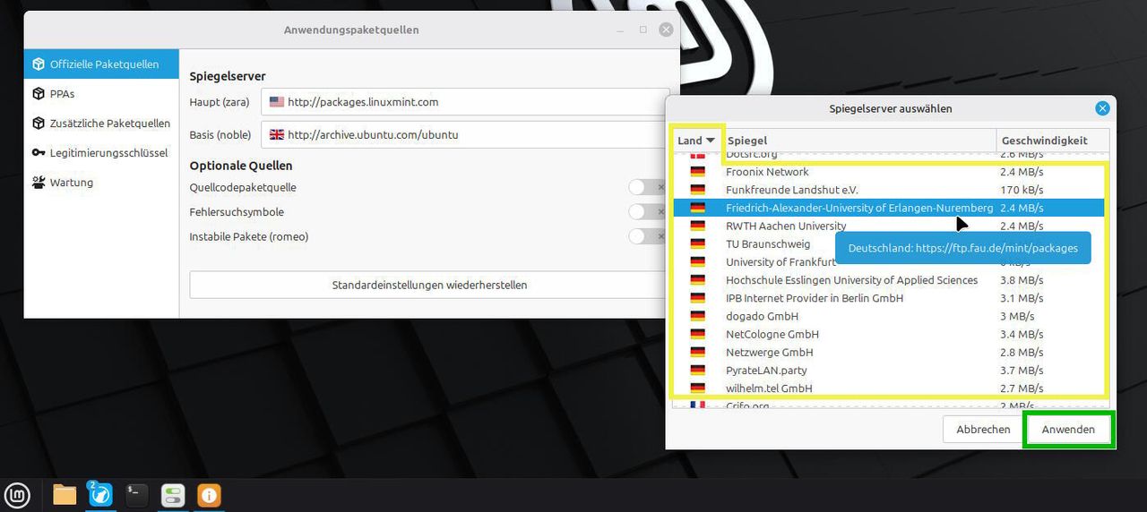Click the US flag in Haupt field
The height and width of the screenshot is (512, 1147).
[x=277, y=102]
